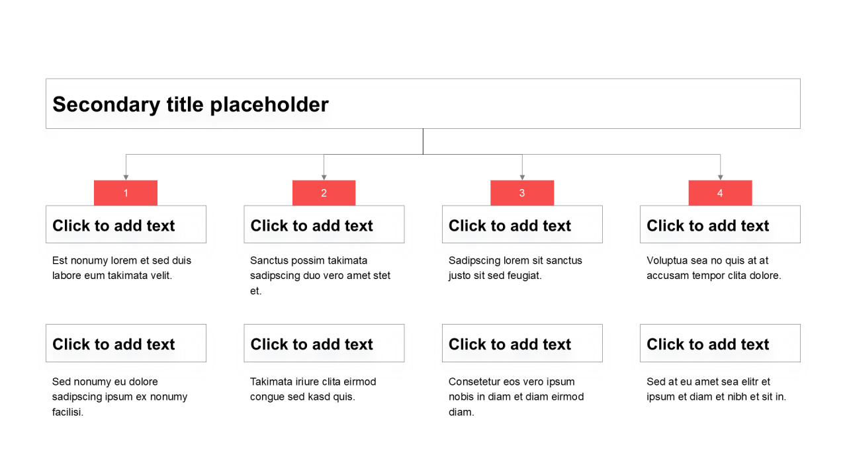
Task: Click the heading box directly beneath number 1
Action: 126,225
